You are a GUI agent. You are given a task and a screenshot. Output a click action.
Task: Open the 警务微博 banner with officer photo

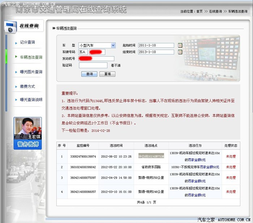click(27, 134)
